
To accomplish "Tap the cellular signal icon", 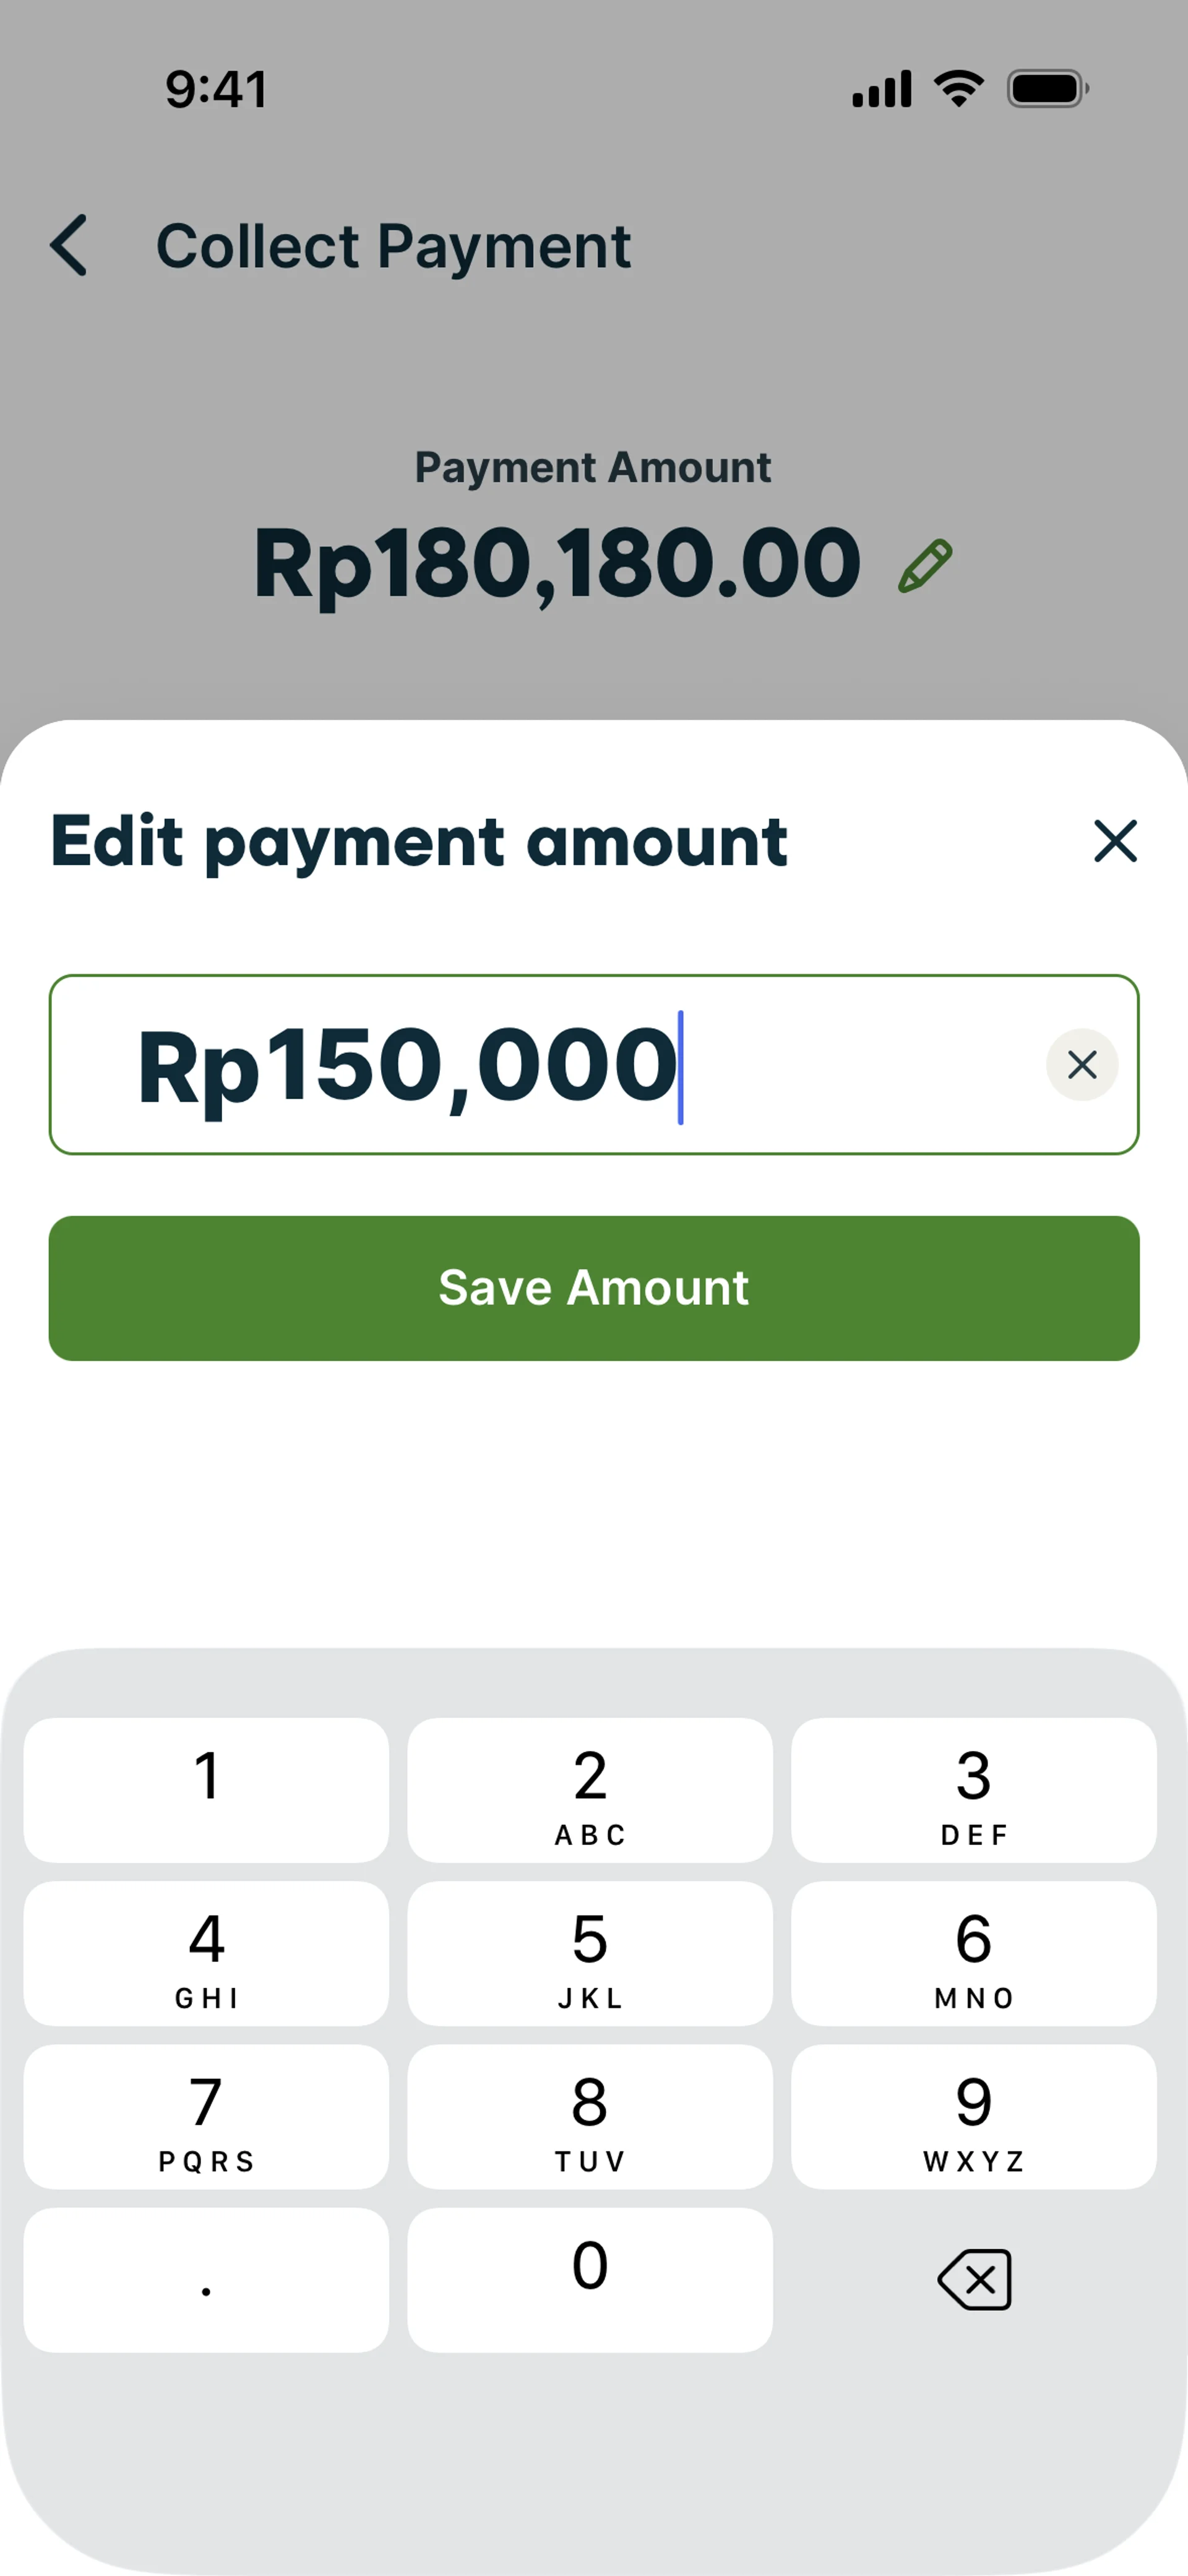I will [x=881, y=89].
